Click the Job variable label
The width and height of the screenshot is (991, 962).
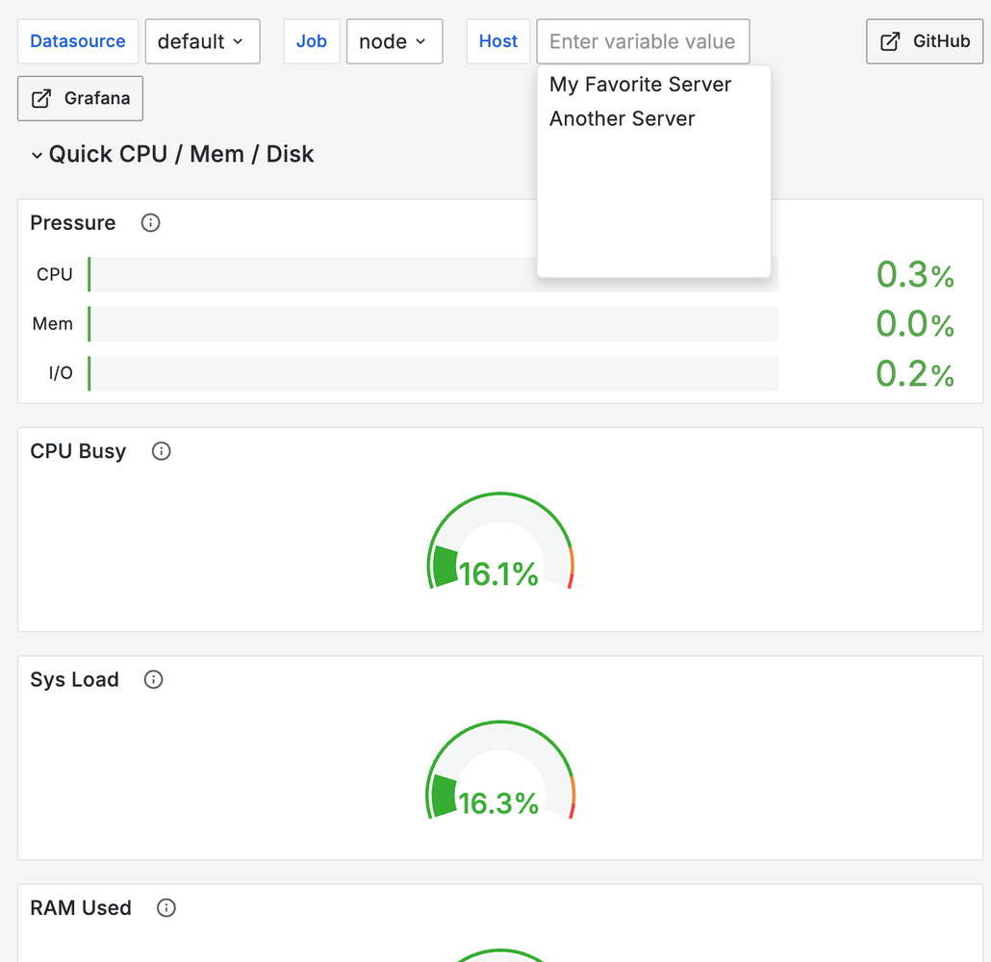312,41
